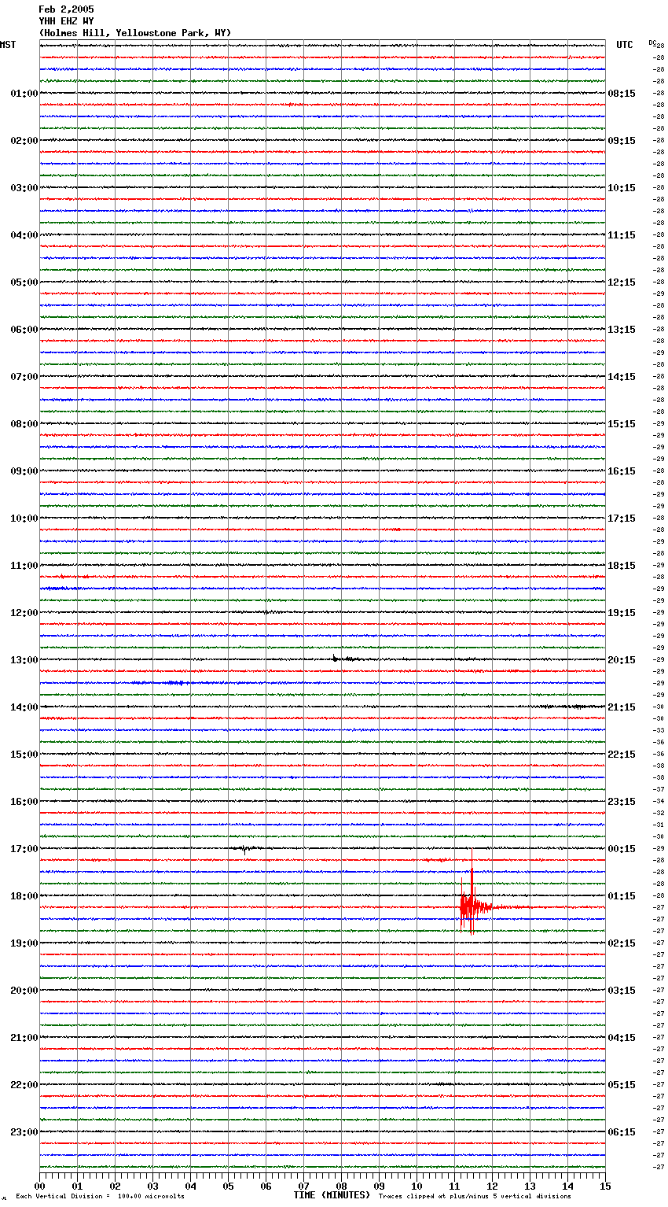Viewport: 668px width, 1207px height.
Task: Click the '13:15' UTC time label
Action: point(622,330)
